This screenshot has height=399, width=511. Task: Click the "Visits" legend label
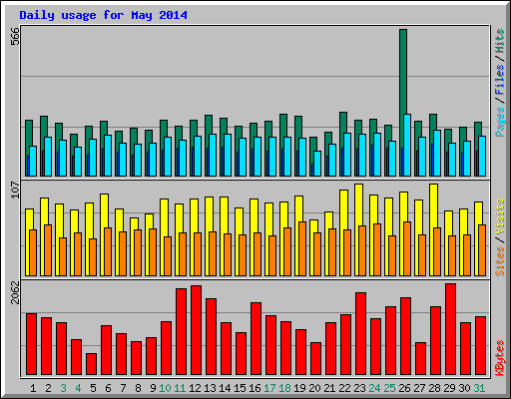coord(500,217)
